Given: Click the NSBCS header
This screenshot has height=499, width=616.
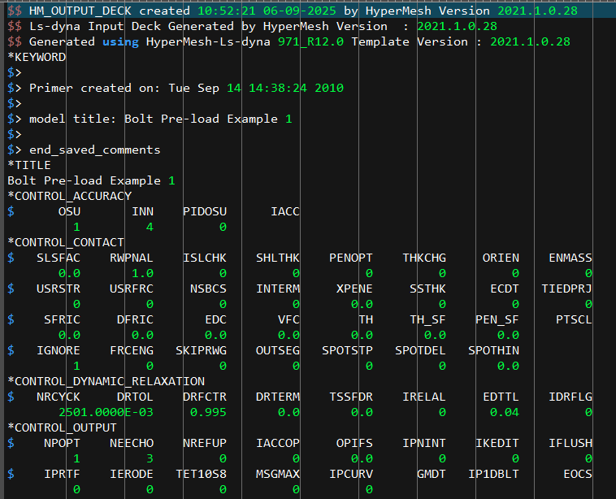Looking at the screenshot, I should pyautogui.click(x=208, y=289).
